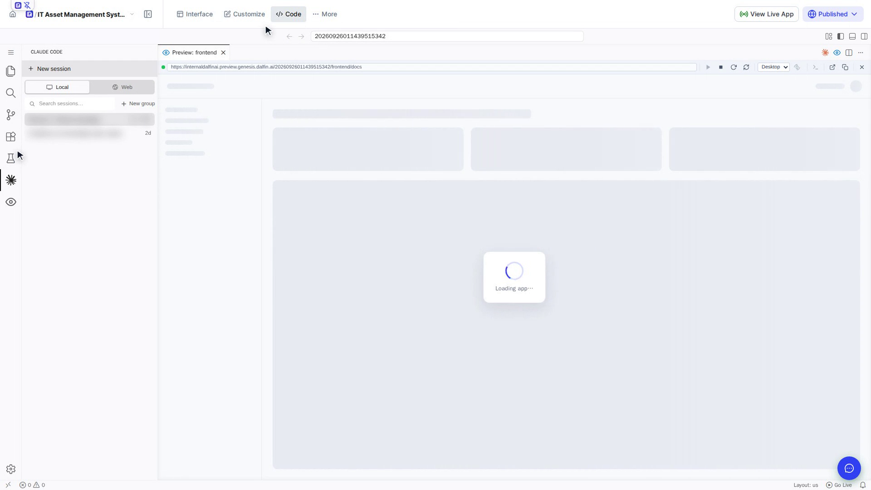871x490 pixels.
Task: Select the Claude Code starburst sidebar icon
Action: click(11, 180)
